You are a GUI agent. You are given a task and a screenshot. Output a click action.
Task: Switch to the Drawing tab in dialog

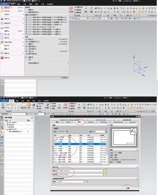[91, 122]
